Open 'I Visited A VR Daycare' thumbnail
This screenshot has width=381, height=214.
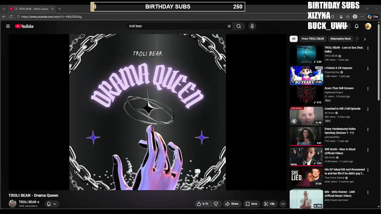(306, 75)
